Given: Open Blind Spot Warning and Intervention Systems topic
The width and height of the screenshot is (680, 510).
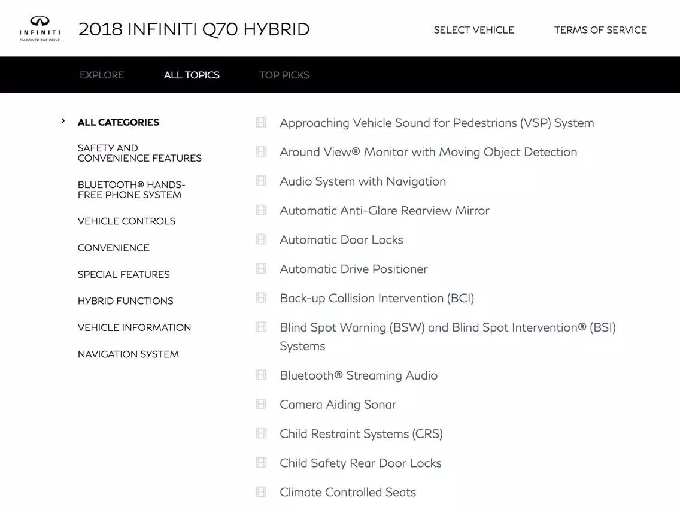Looking at the screenshot, I should pyautogui.click(x=448, y=336).
